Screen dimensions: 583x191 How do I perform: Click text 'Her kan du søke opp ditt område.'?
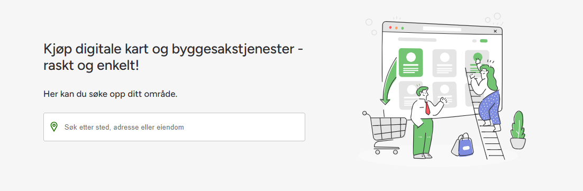click(x=111, y=94)
